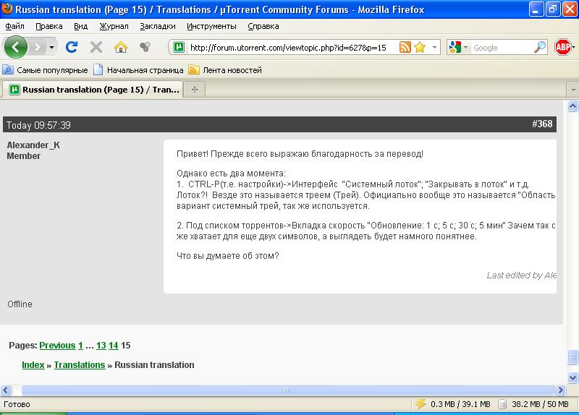Open the Журнал menu
The image size is (579, 415).
114,26
